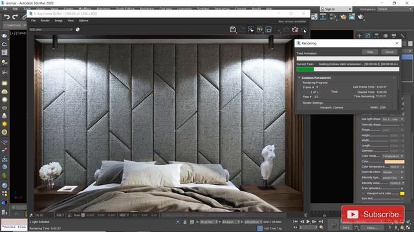Viewport: 414px width, 232px height.
Task: Click the Redo arrow in 3ds Max toolbar
Action: coord(16,17)
